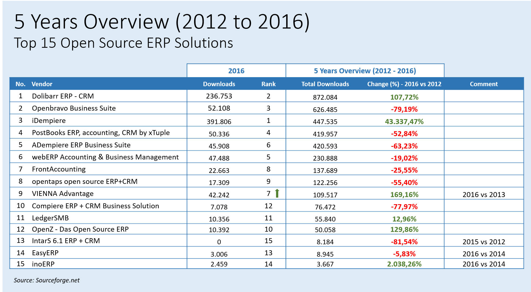Click the 'Total Downloads' column header

coord(325,84)
